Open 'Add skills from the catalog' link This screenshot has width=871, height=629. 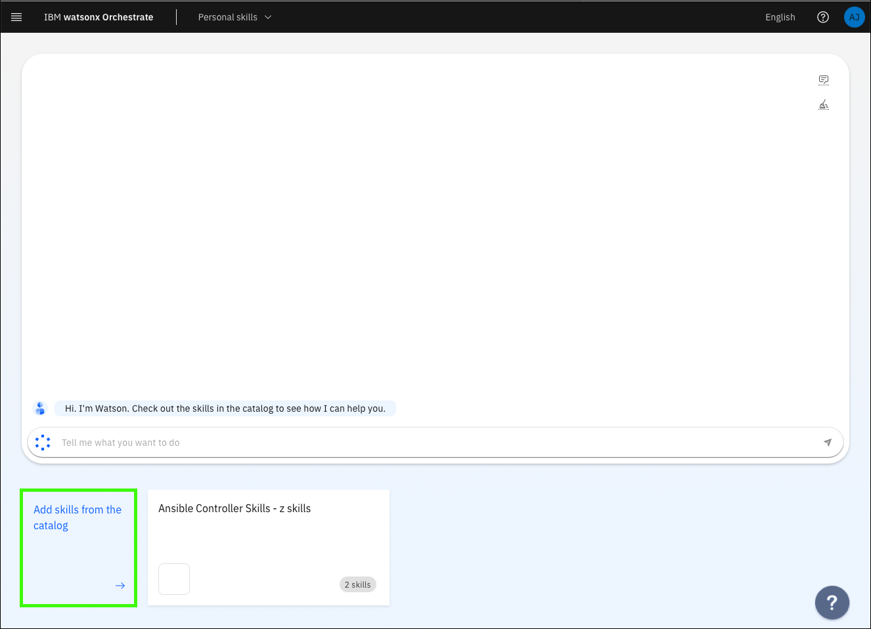(x=77, y=517)
